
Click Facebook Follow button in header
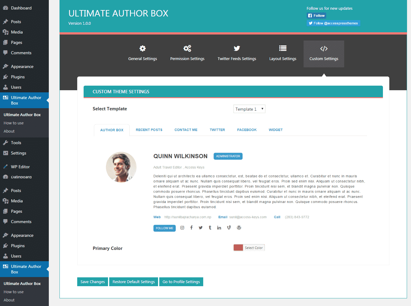(316, 16)
